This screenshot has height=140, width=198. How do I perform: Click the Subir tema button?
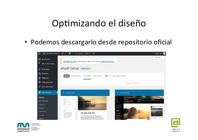[x=85, y=69]
